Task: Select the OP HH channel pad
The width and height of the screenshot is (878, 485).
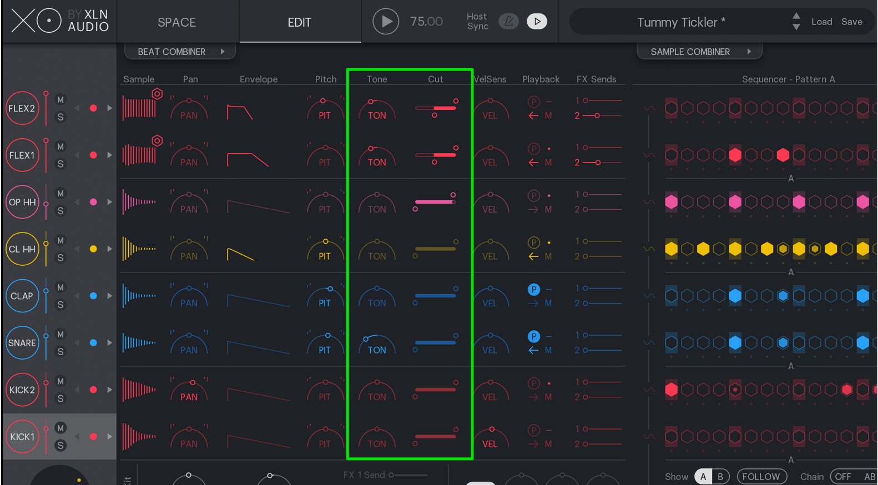Action: (22, 202)
